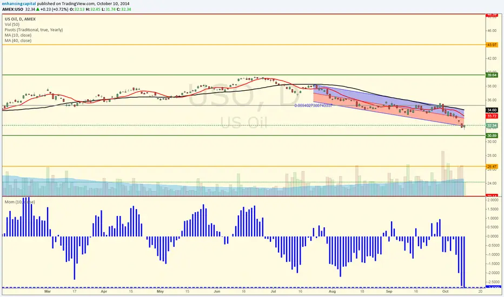Viewport: 504px width, 297px height.
Task: Click the -1.5000 momentum axis tick
Action: click(x=493, y=264)
